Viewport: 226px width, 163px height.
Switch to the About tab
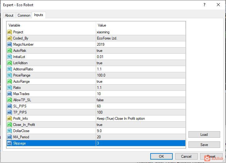coord(9,15)
